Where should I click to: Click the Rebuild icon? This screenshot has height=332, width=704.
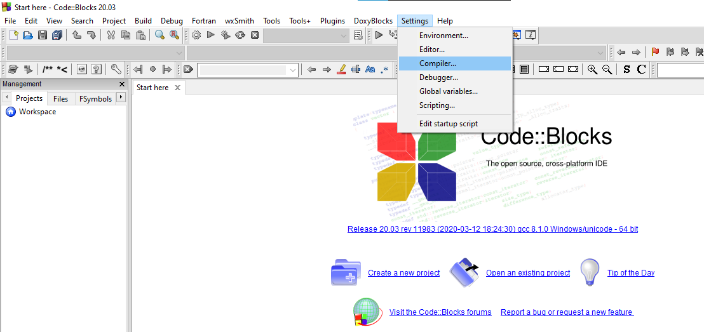coord(240,35)
